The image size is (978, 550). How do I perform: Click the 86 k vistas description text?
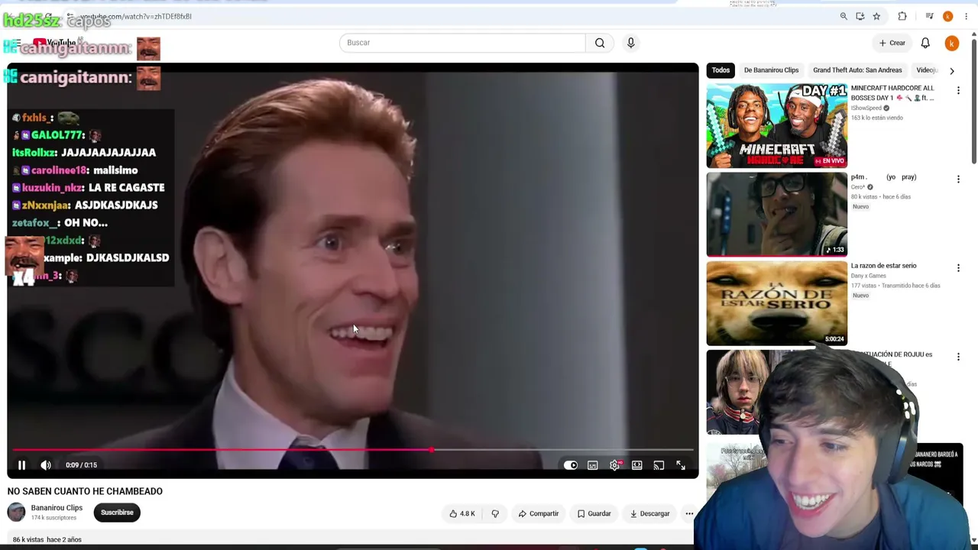point(47,539)
